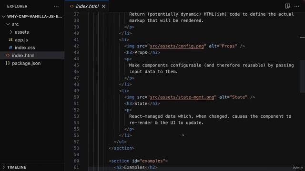Open app.js file
The width and height of the screenshot is (305, 171).
tap(21, 40)
